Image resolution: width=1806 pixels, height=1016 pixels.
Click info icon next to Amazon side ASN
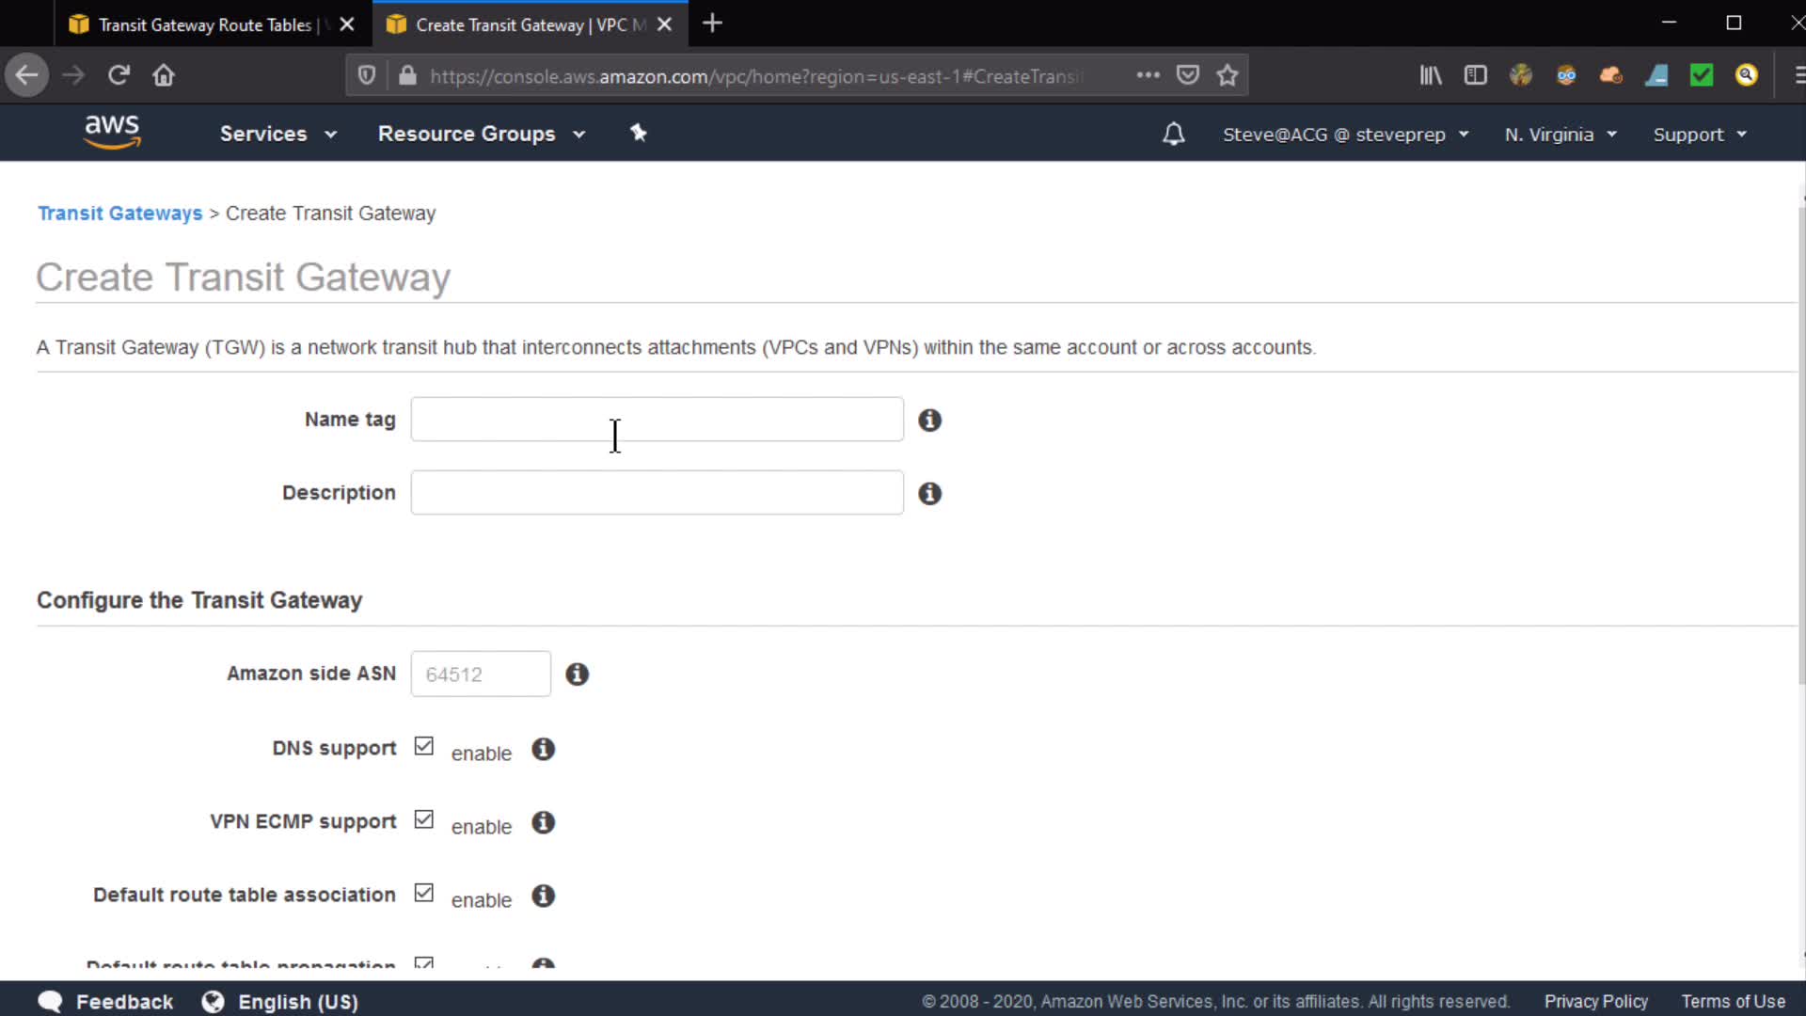click(x=577, y=675)
